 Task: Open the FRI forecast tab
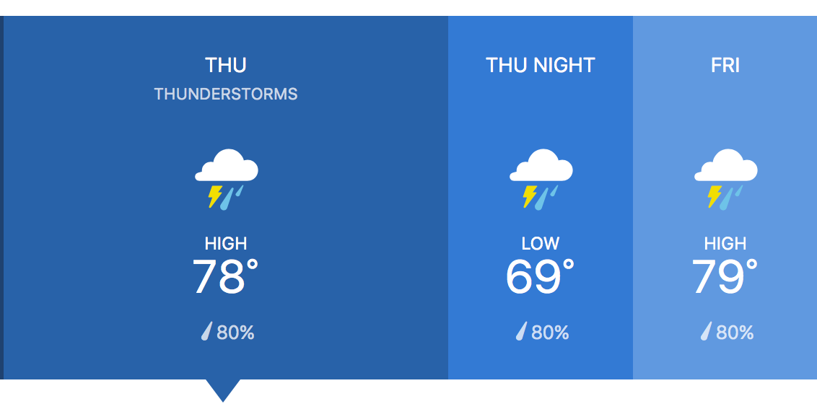pos(725,65)
